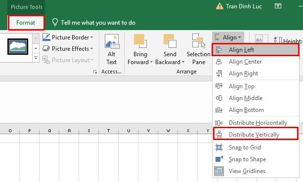The width and height of the screenshot is (303, 182).
Task: Select column R header
Action: (69, 131)
